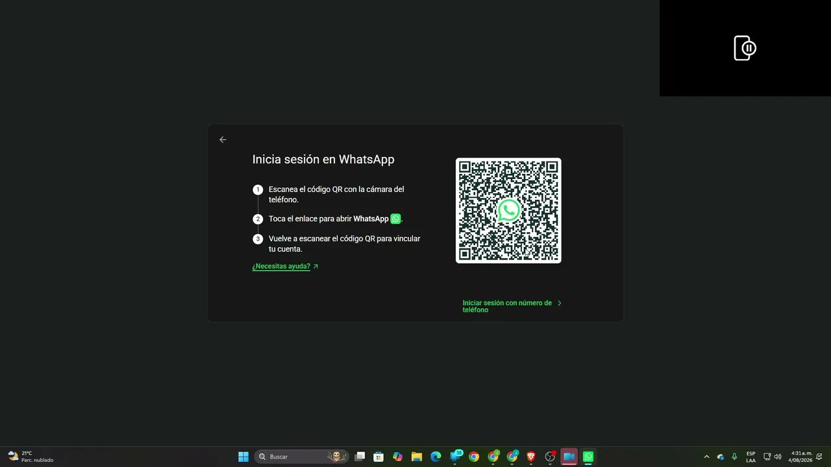Screen dimensions: 831x467
Task: Go back with the left arrow icon
Action: (x=223, y=139)
